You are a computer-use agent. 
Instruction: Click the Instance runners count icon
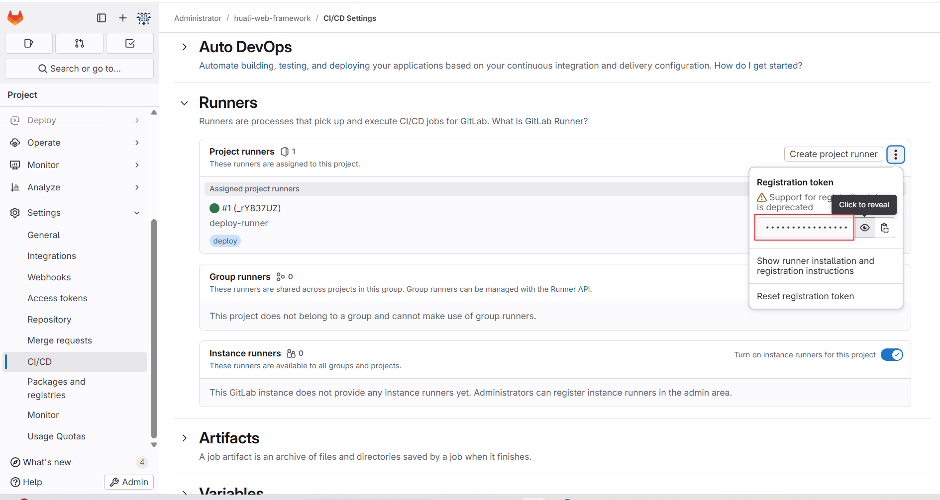point(291,353)
